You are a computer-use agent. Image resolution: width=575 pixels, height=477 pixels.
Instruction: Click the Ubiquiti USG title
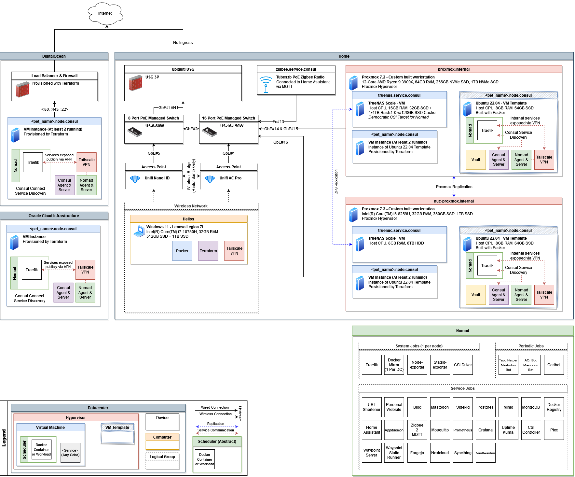pyautogui.click(x=183, y=69)
